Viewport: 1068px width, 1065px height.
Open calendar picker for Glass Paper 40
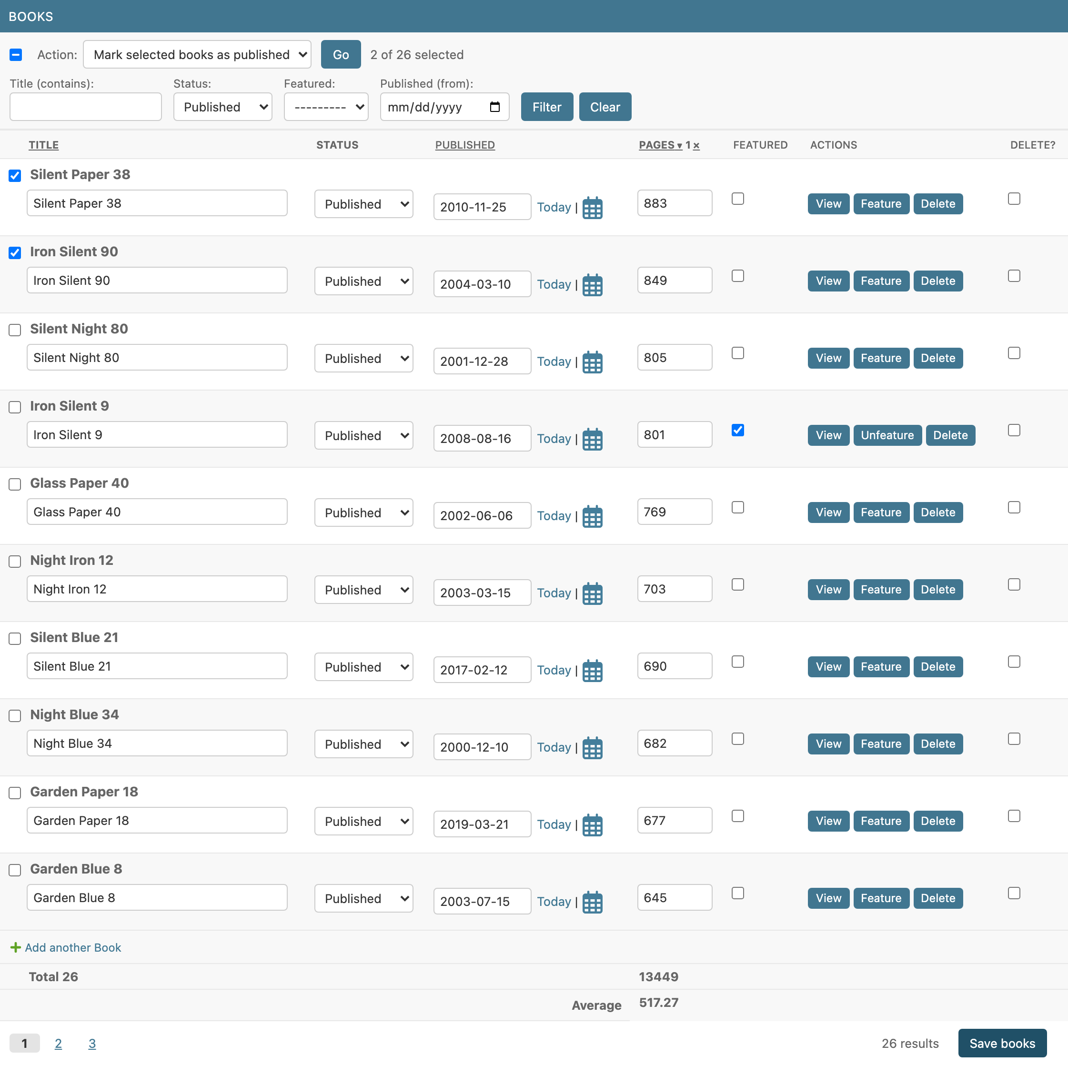click(592, 516)
